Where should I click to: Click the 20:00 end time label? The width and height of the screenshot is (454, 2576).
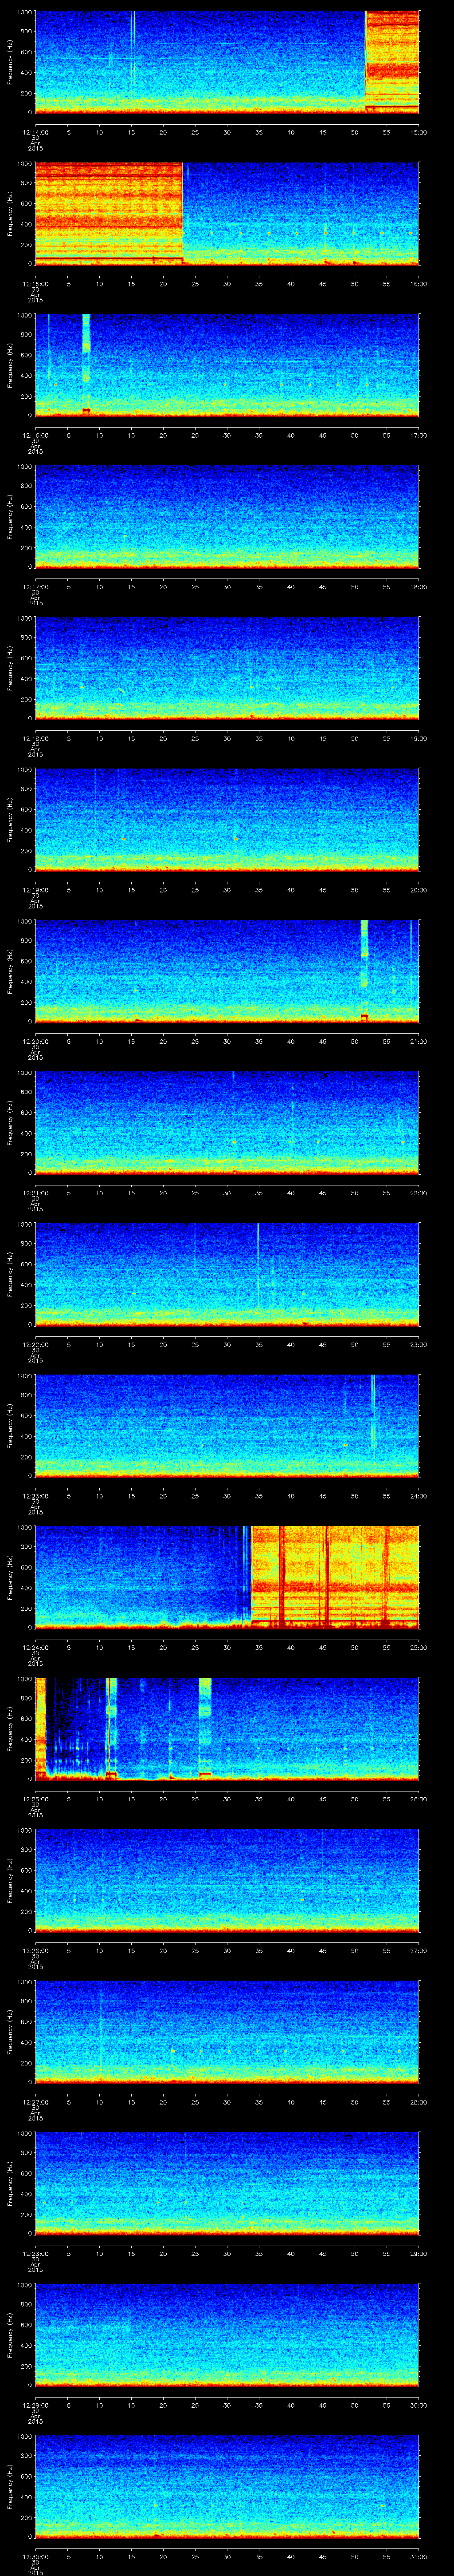tap(418, 890)
